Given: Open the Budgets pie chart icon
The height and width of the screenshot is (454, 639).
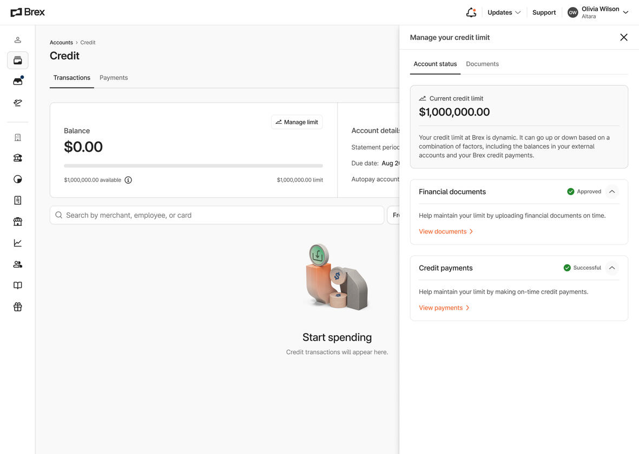Looking at the screenshot, I should (x=17, y=178).
